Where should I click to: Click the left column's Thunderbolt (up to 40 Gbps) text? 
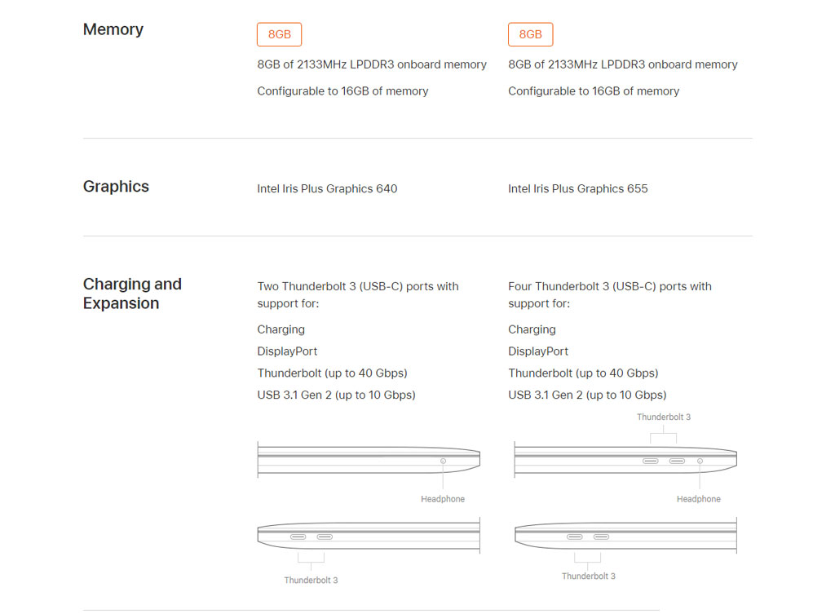coord(333,373)
